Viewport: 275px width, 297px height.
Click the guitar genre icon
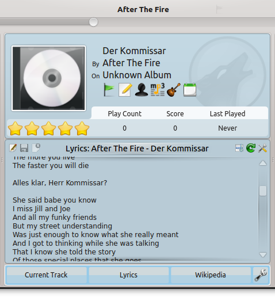tap(174, 90)
